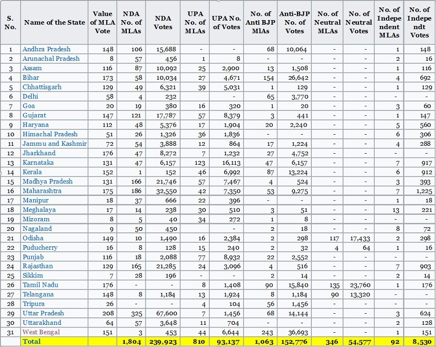Open the Sikkim link
The width and height of the screenshot is (436, 347).
33,276
